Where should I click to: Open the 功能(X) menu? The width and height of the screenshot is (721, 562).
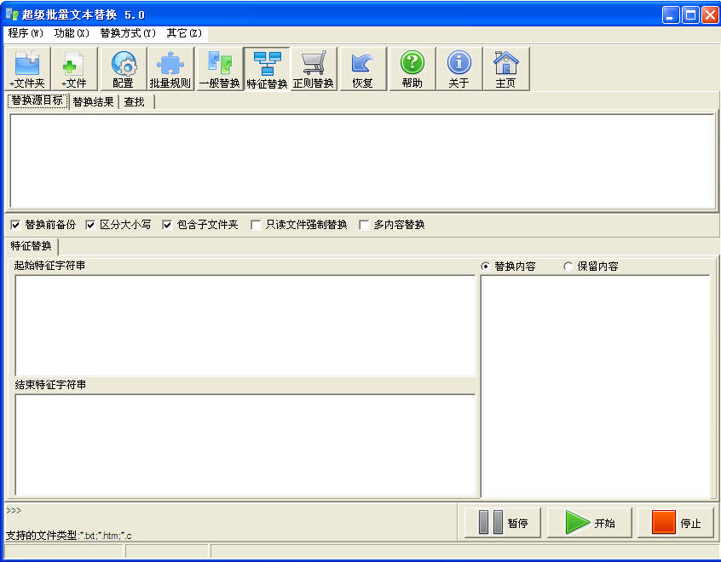(72, 33)
